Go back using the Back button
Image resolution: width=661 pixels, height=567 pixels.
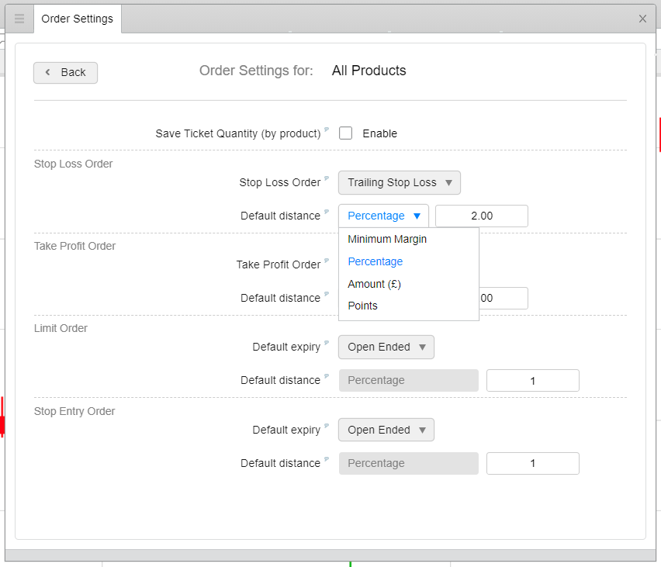[x=65, y=72]
